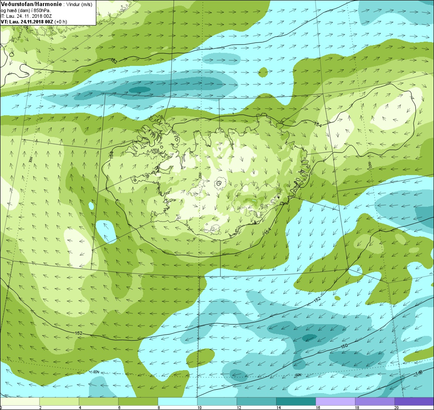
Task: Click the 'IT: Lau. 24. 11. 2018 00Z' line
Action: pyautogui.click(x=26, y=16)
